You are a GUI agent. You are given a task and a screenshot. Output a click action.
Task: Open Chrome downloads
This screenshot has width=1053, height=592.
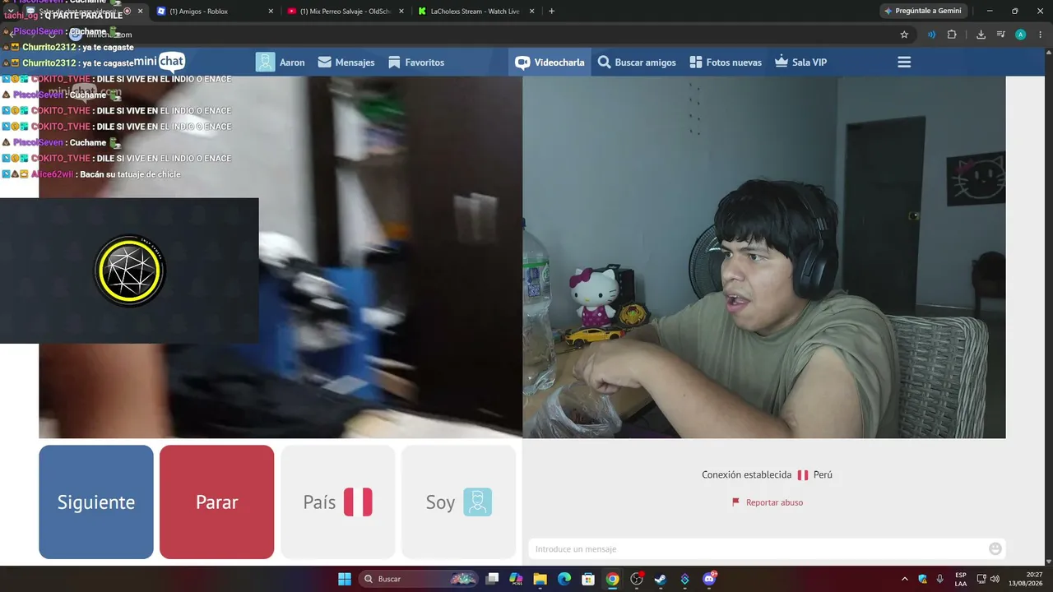pos(981,35)
